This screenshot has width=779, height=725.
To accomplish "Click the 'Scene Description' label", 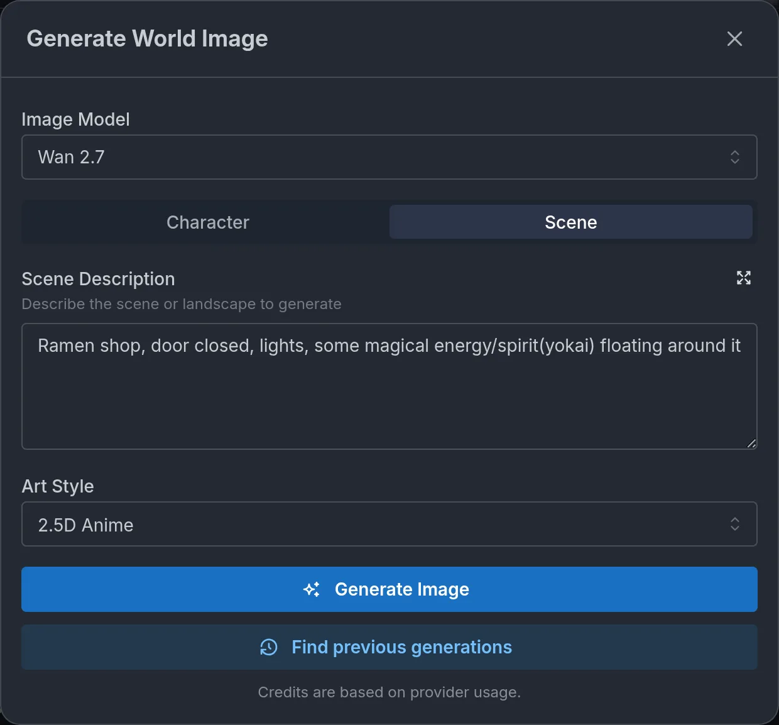I will point(99,279).
